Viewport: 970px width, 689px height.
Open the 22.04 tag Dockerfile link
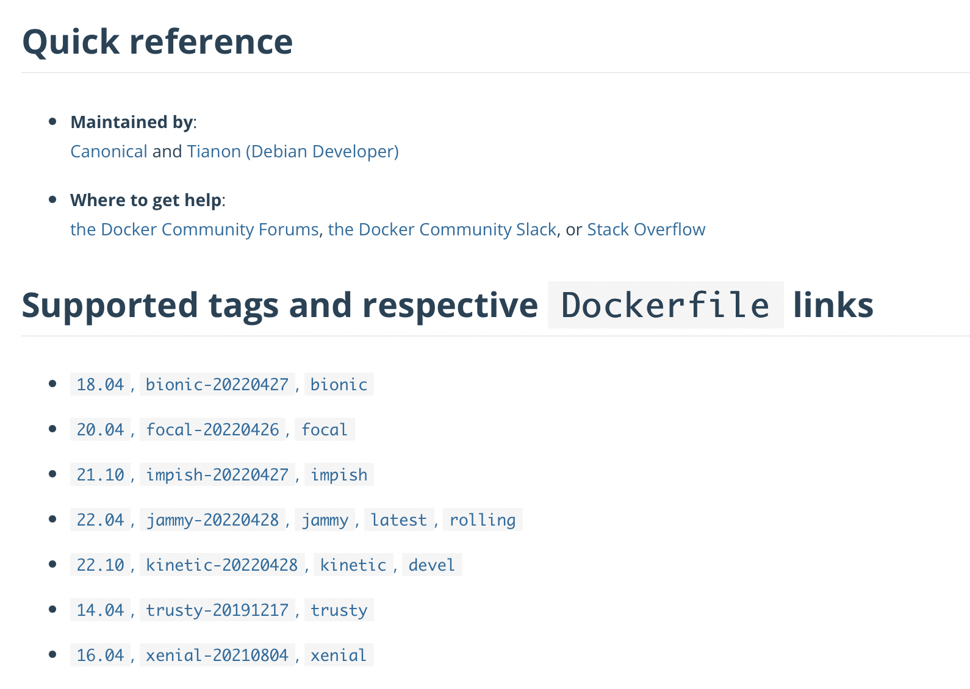tap(101, 520)
